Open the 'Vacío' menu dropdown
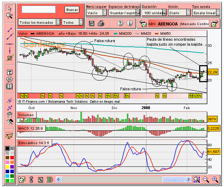This screenshot has width=224, height=187. pyautogui.click(x=96, y=13)
